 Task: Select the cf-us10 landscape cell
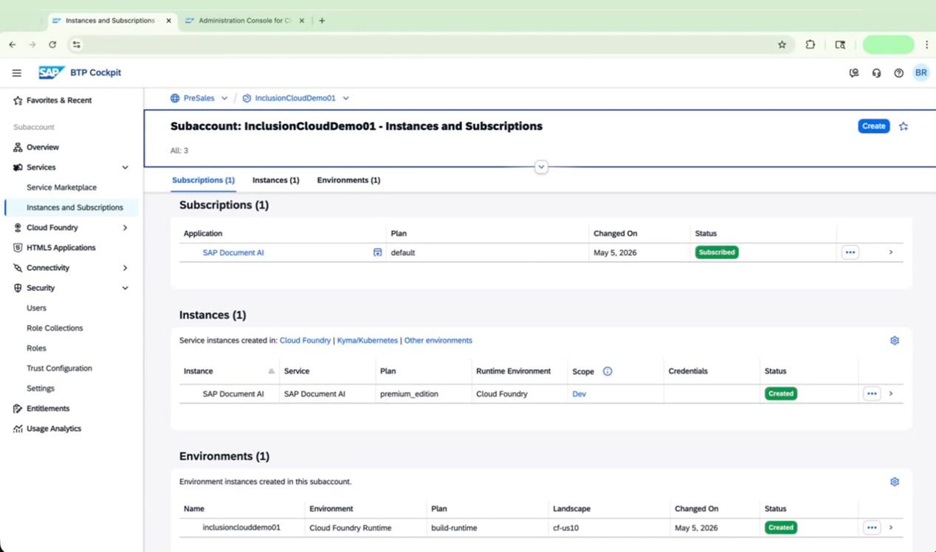click(609, 528)
